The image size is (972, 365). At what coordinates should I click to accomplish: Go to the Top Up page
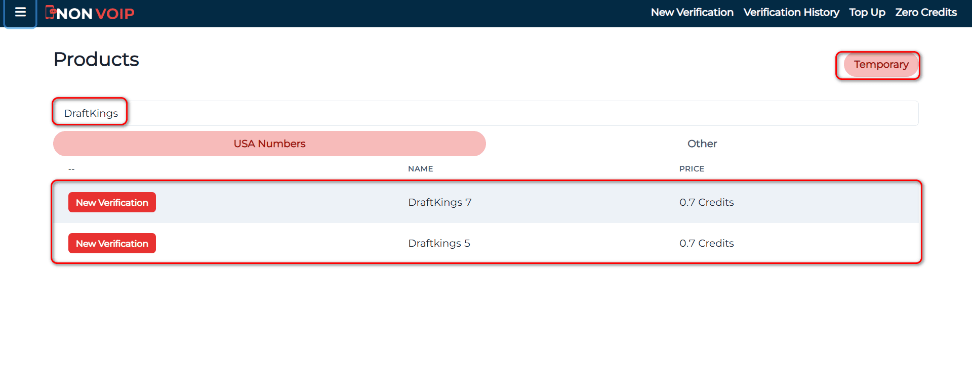(867, 13)
